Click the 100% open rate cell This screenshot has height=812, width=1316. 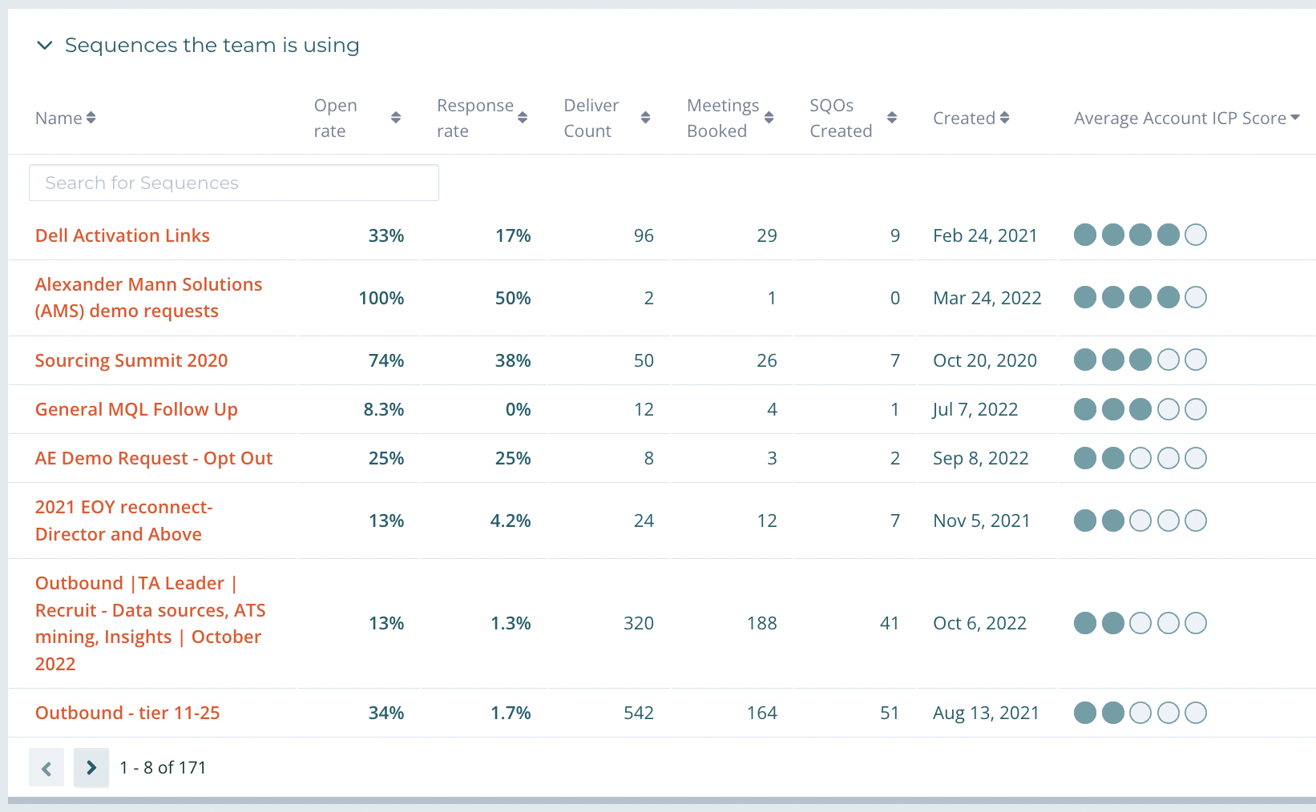(x=381, y=298)
